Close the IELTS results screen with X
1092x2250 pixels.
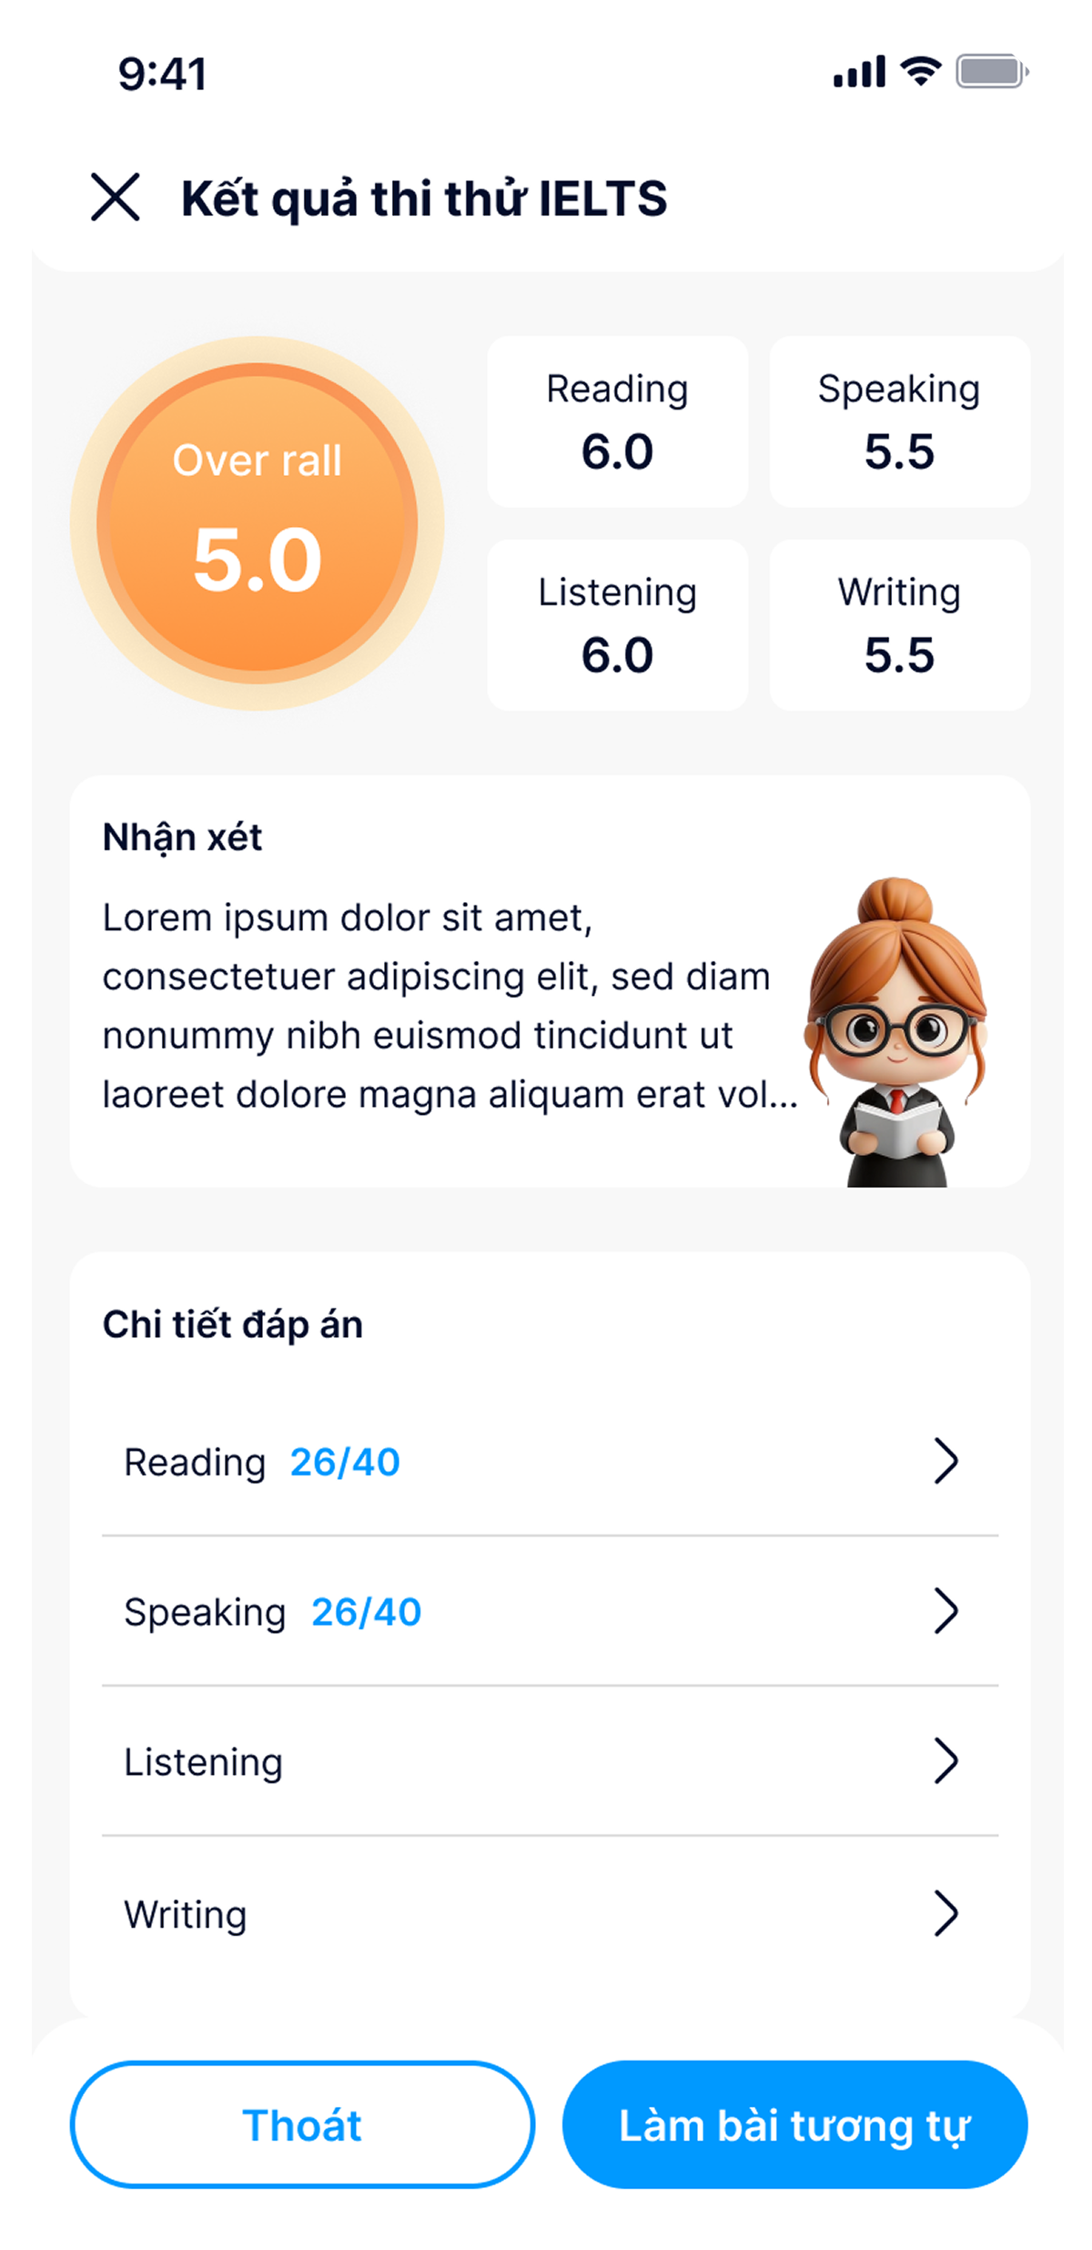116,198
